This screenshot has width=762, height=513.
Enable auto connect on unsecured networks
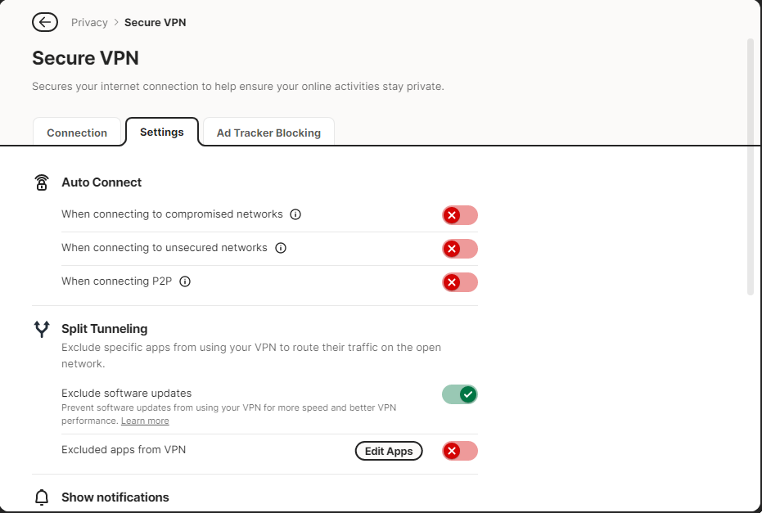[x=460, y=249]
